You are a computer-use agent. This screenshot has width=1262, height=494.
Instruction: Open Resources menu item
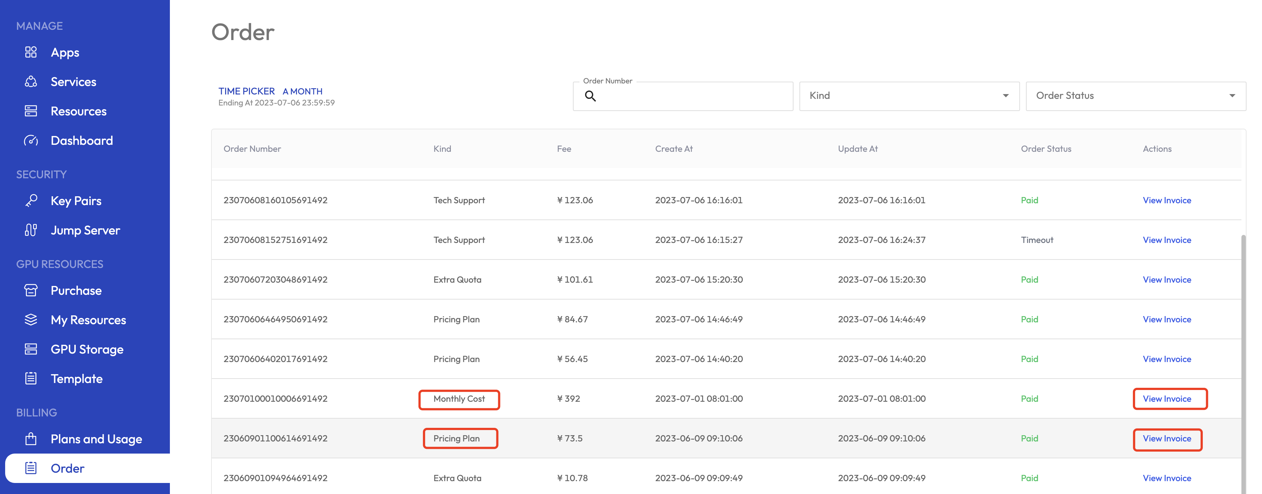pyautogui.click(x=78, y=111)
